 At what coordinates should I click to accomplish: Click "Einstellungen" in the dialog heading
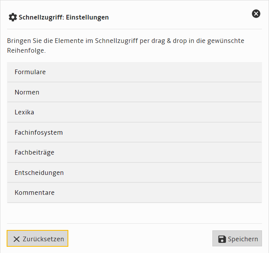pos(85,17)
